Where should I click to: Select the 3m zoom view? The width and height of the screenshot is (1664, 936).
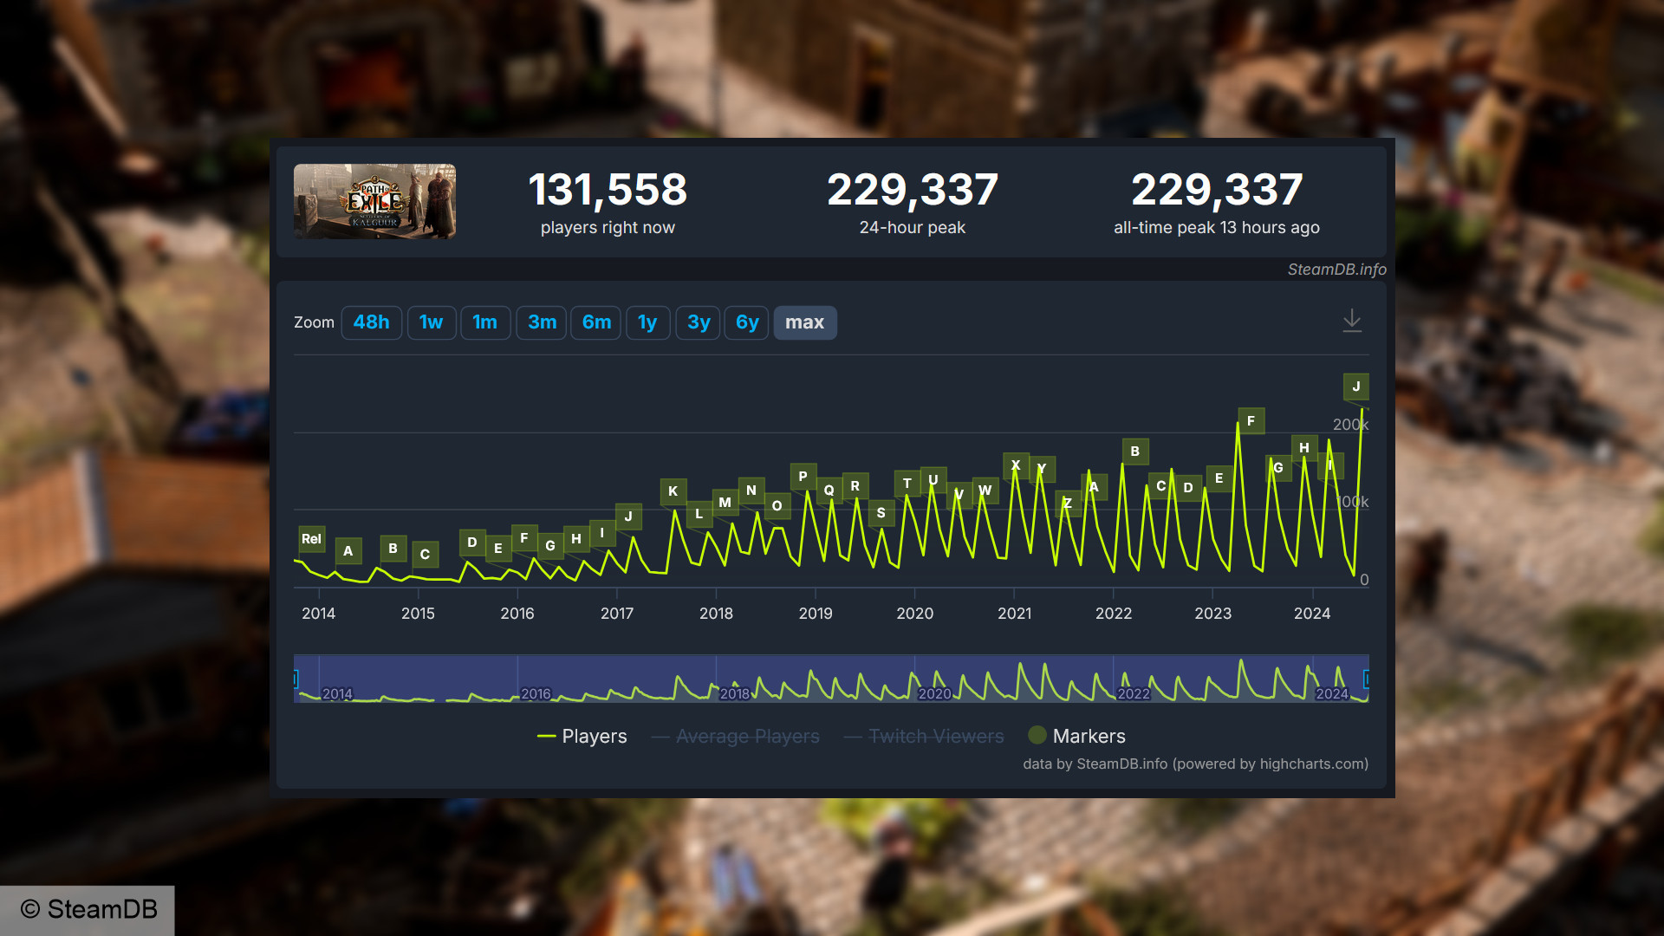pyautogui.click(x=541, y=322)
